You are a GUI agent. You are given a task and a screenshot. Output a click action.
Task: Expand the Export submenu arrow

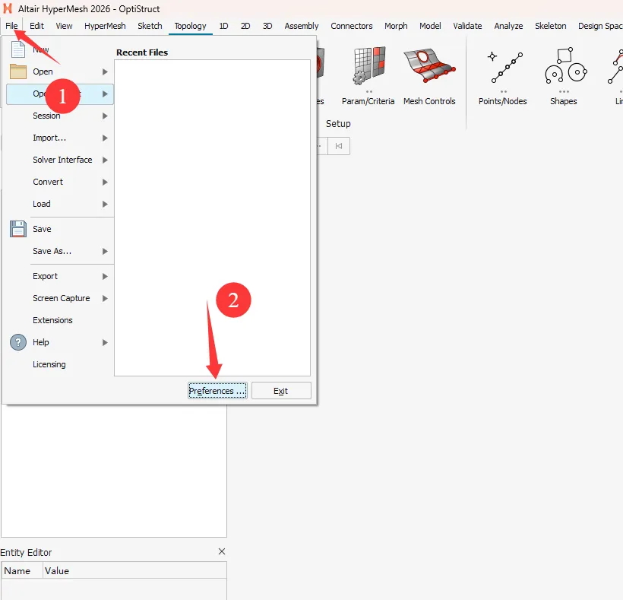105,276
